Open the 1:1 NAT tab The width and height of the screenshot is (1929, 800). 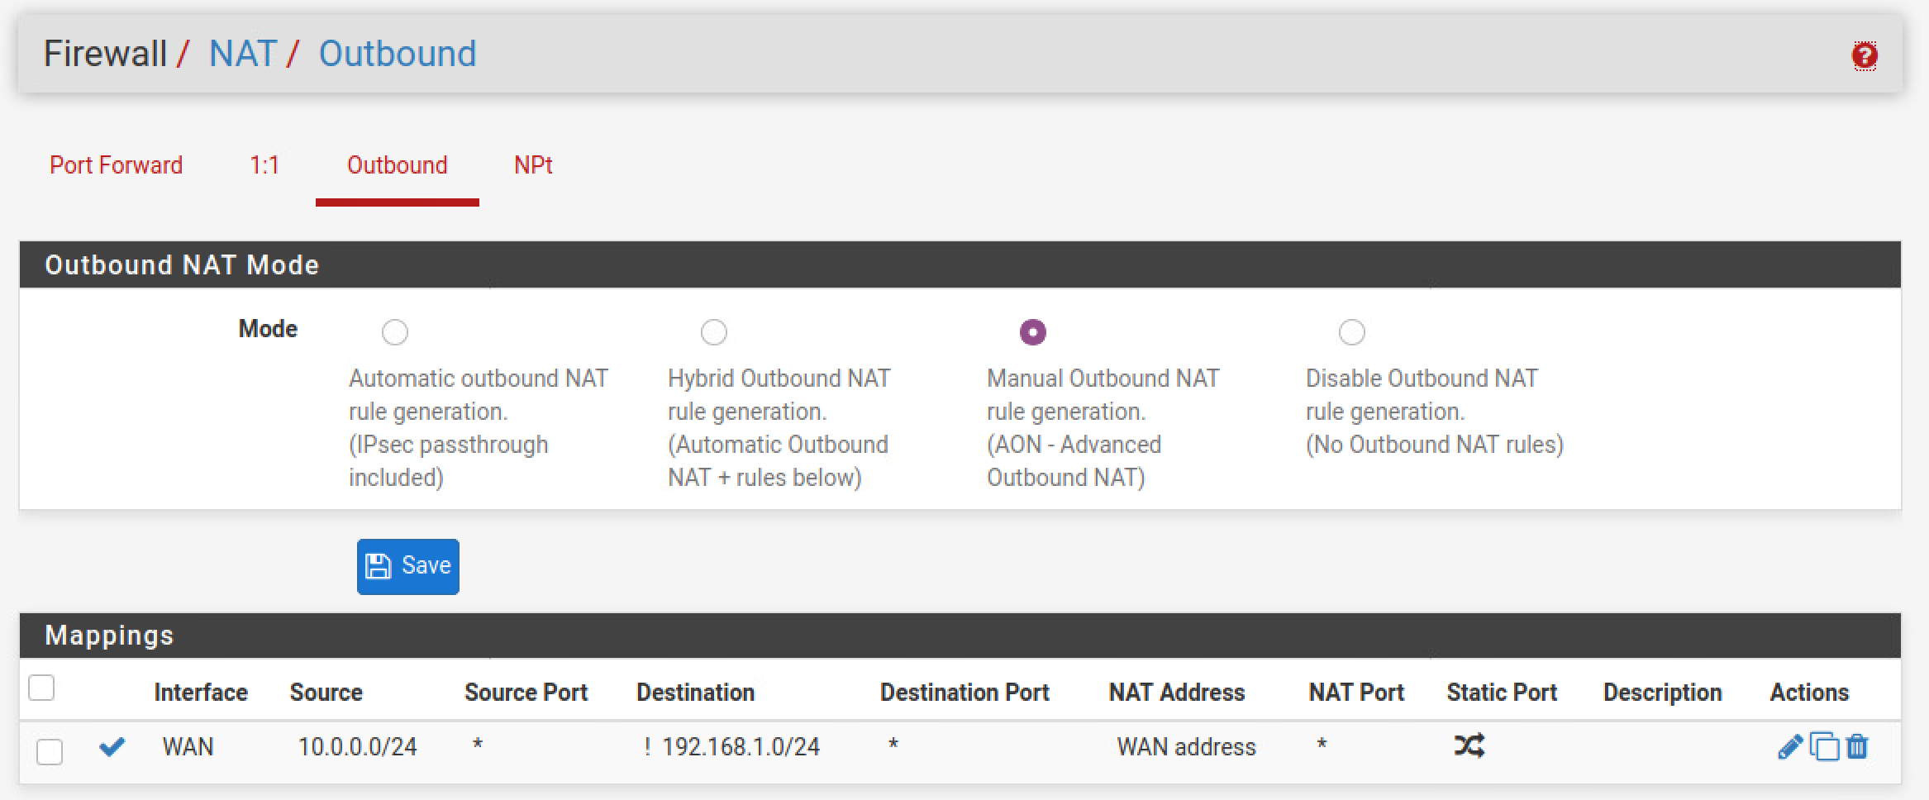[x=264, y=165]
